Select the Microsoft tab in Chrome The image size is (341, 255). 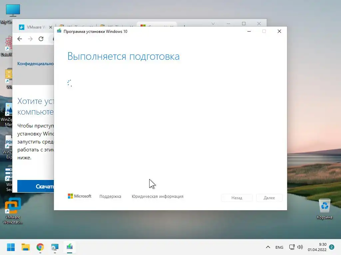157,24
